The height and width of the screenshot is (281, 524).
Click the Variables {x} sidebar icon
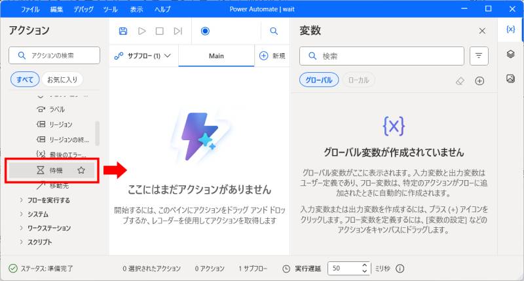point(511,30)
